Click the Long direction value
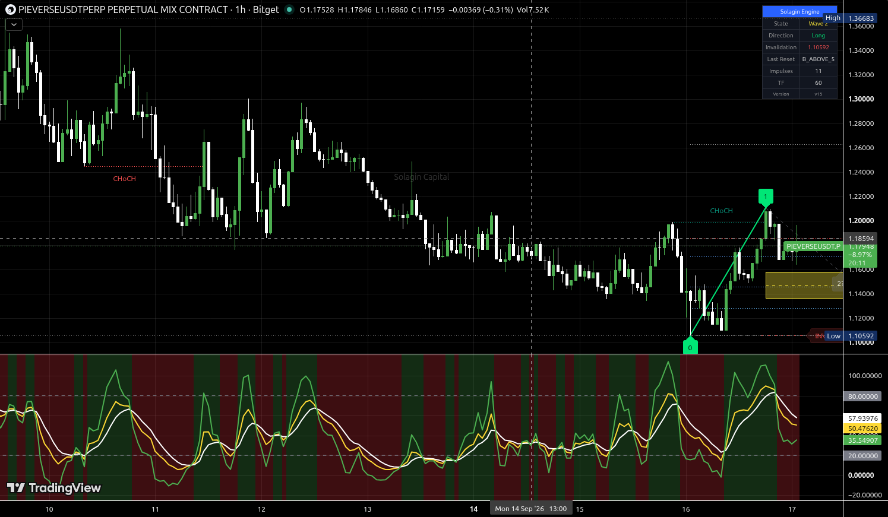The height and width of the screenshot is (517, 888). 818,36
